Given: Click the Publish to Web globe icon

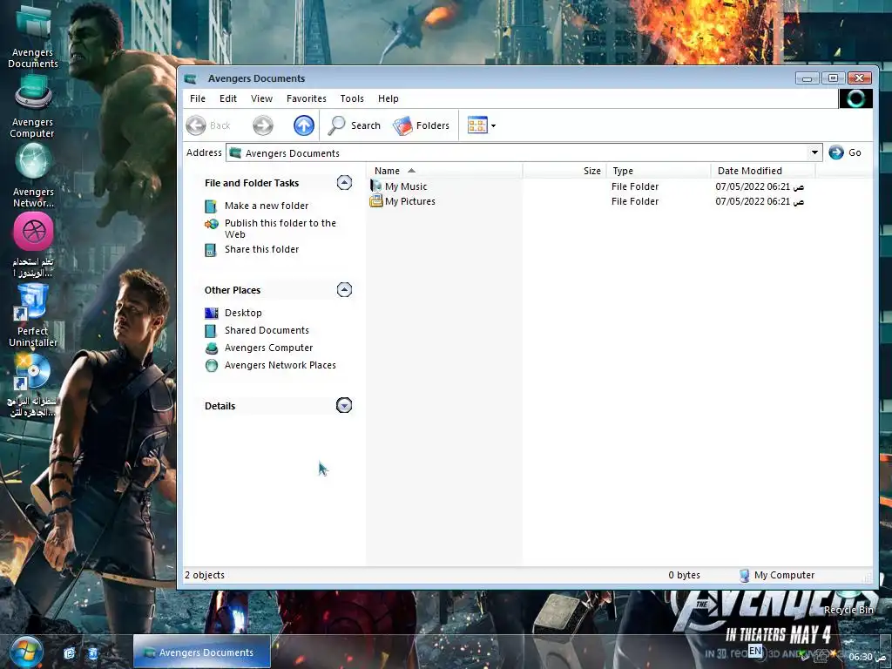Looking at the screenshot, I should pos(212,224).
